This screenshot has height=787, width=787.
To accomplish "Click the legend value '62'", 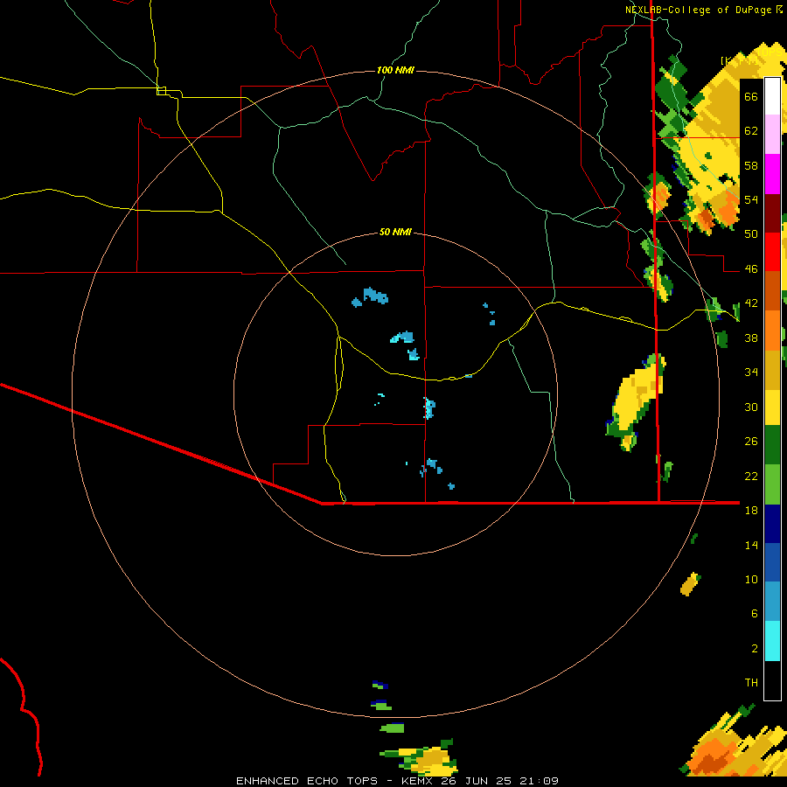I will click(751, 131).
